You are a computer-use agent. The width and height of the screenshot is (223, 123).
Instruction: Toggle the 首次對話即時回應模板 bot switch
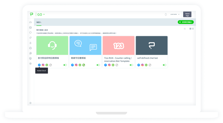pyautogui.click(x=65, y=65)
